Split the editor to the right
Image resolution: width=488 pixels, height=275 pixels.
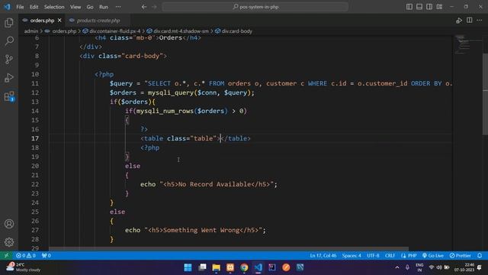tap(470, 21)
